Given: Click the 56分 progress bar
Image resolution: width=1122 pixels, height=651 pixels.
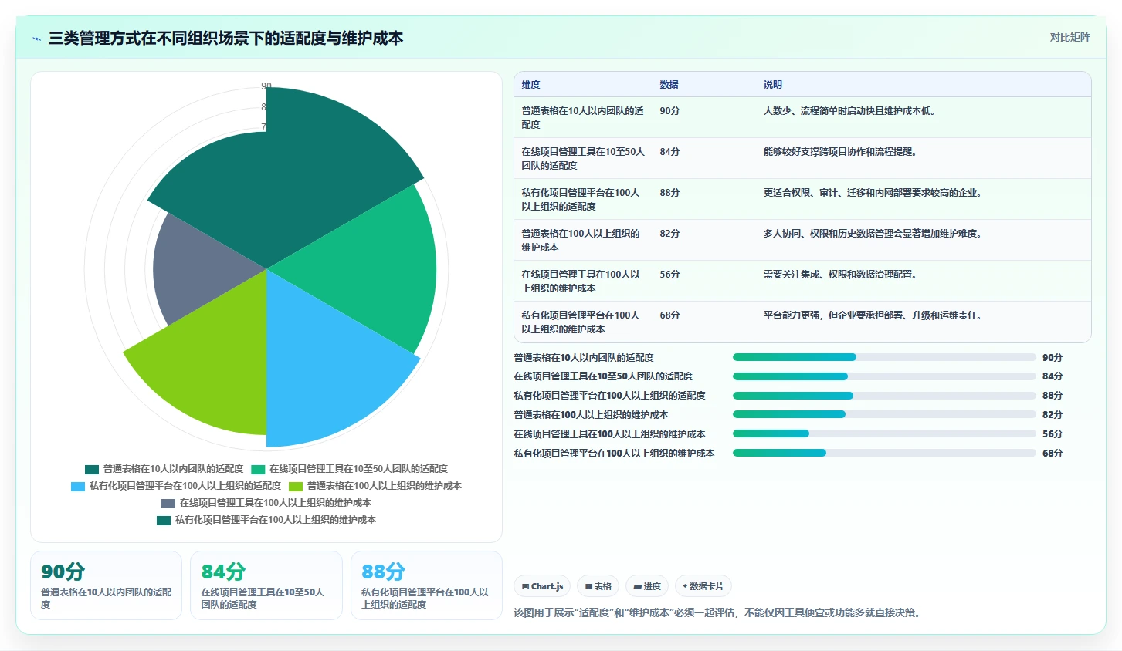Looking at the screenshot, I should (x=884, y=433).
